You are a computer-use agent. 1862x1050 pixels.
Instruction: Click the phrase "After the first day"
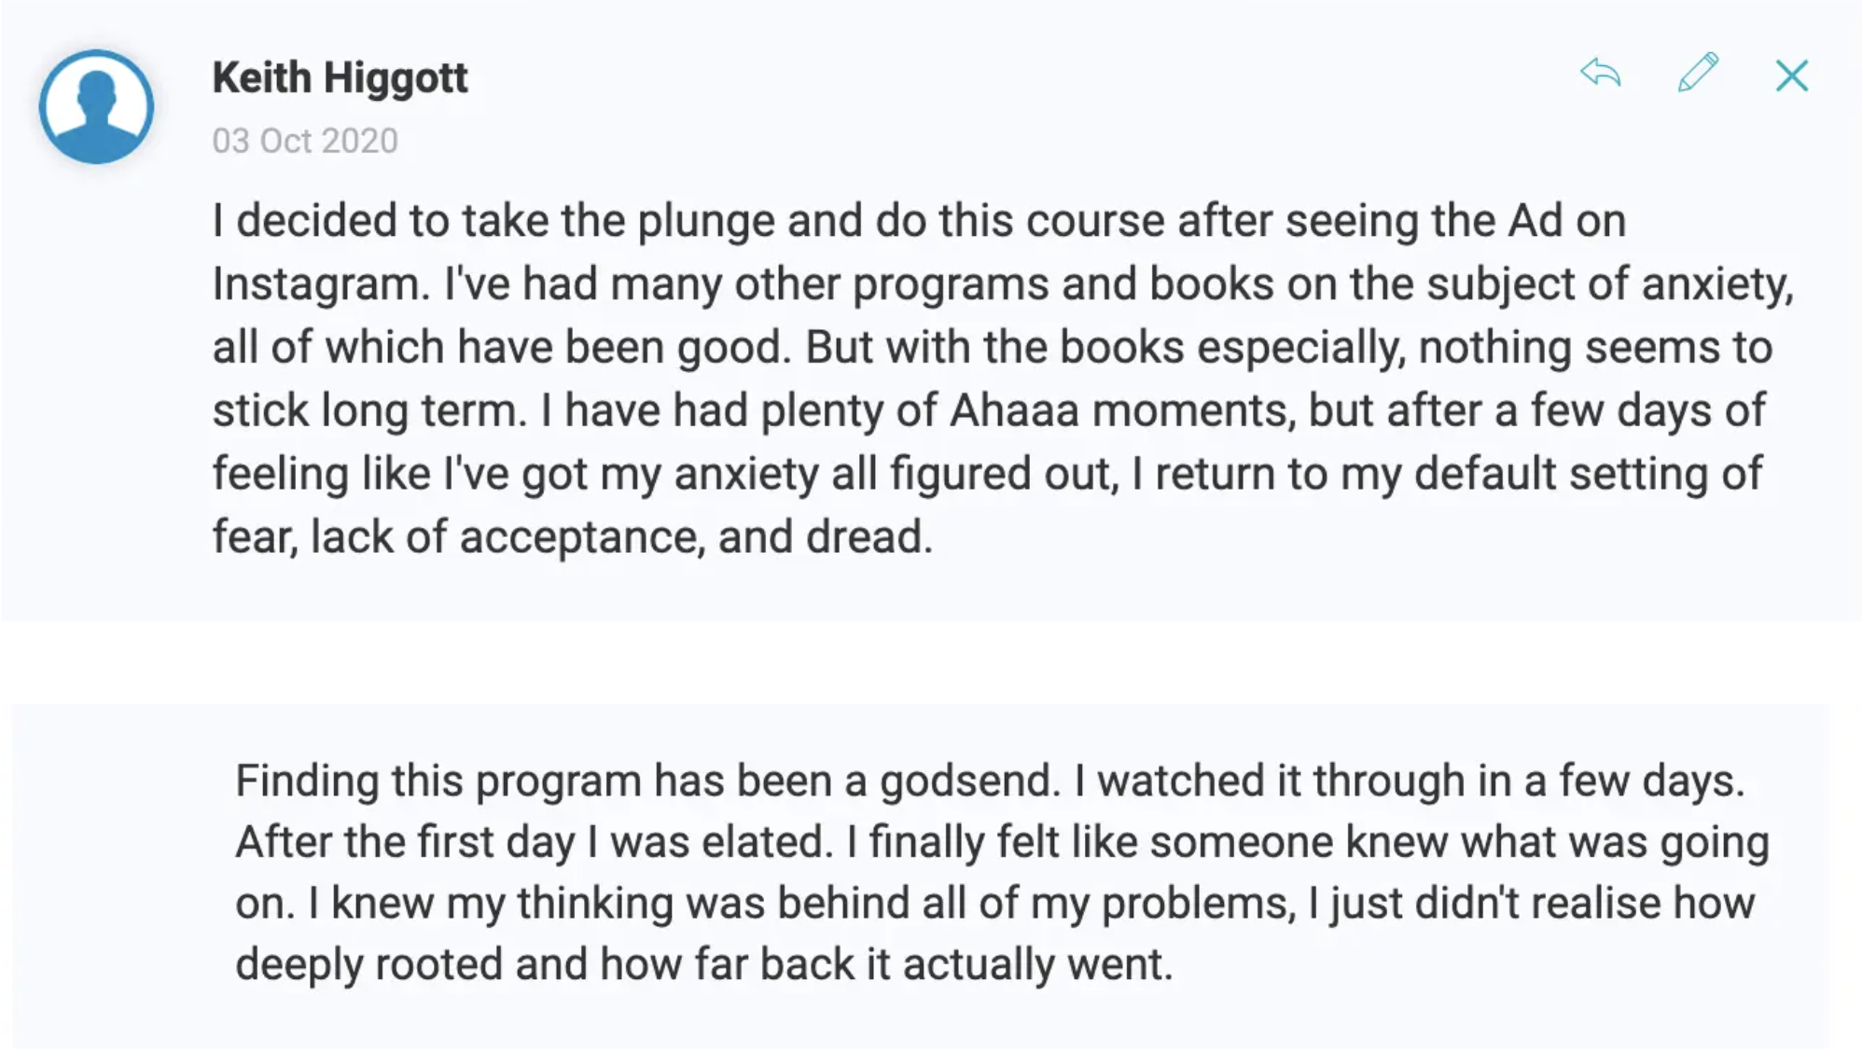[x=405, y=842]
